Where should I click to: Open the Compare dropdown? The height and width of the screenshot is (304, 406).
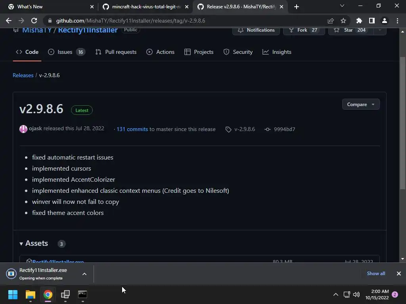pos(361,104)
